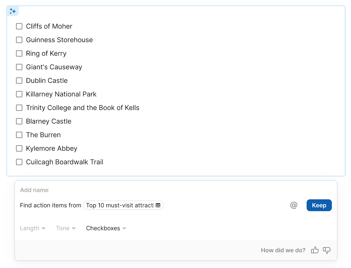
Task: Tick Cuilcagh Boardwalk Trail checkbox
Action: [x=19, y=162]
